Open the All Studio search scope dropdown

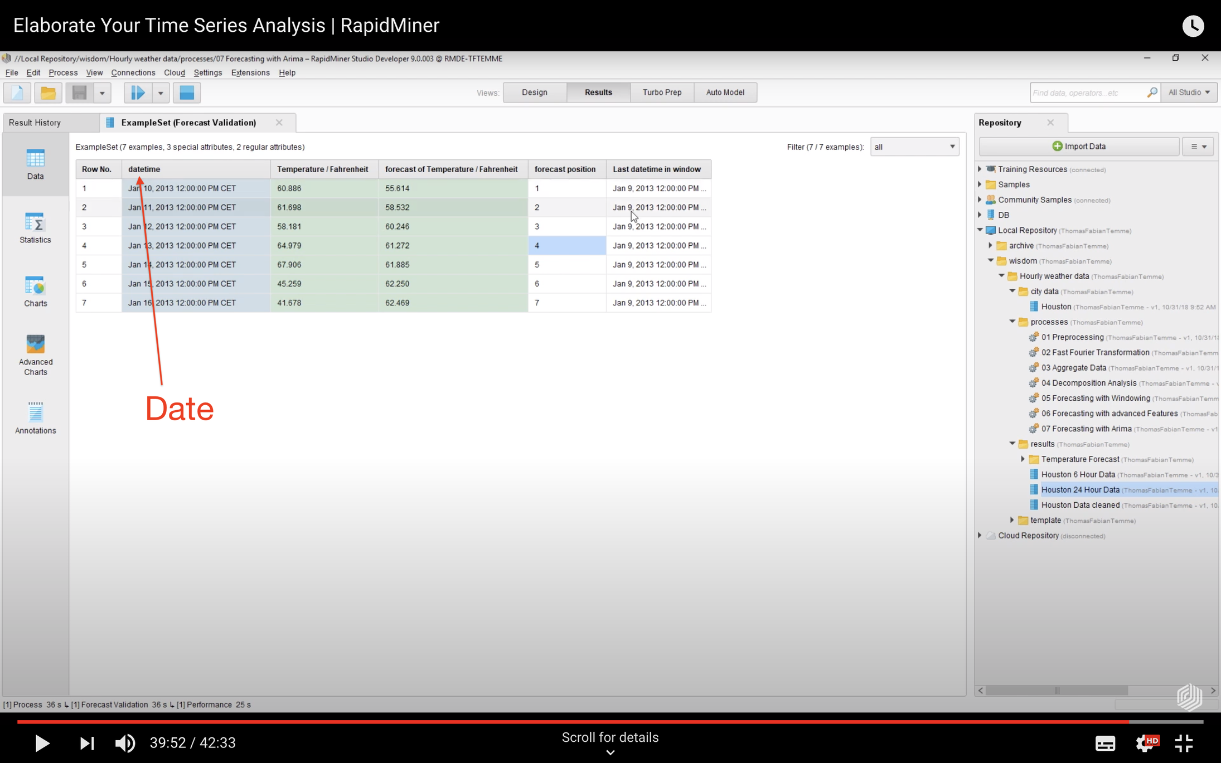click(1189, 93)
